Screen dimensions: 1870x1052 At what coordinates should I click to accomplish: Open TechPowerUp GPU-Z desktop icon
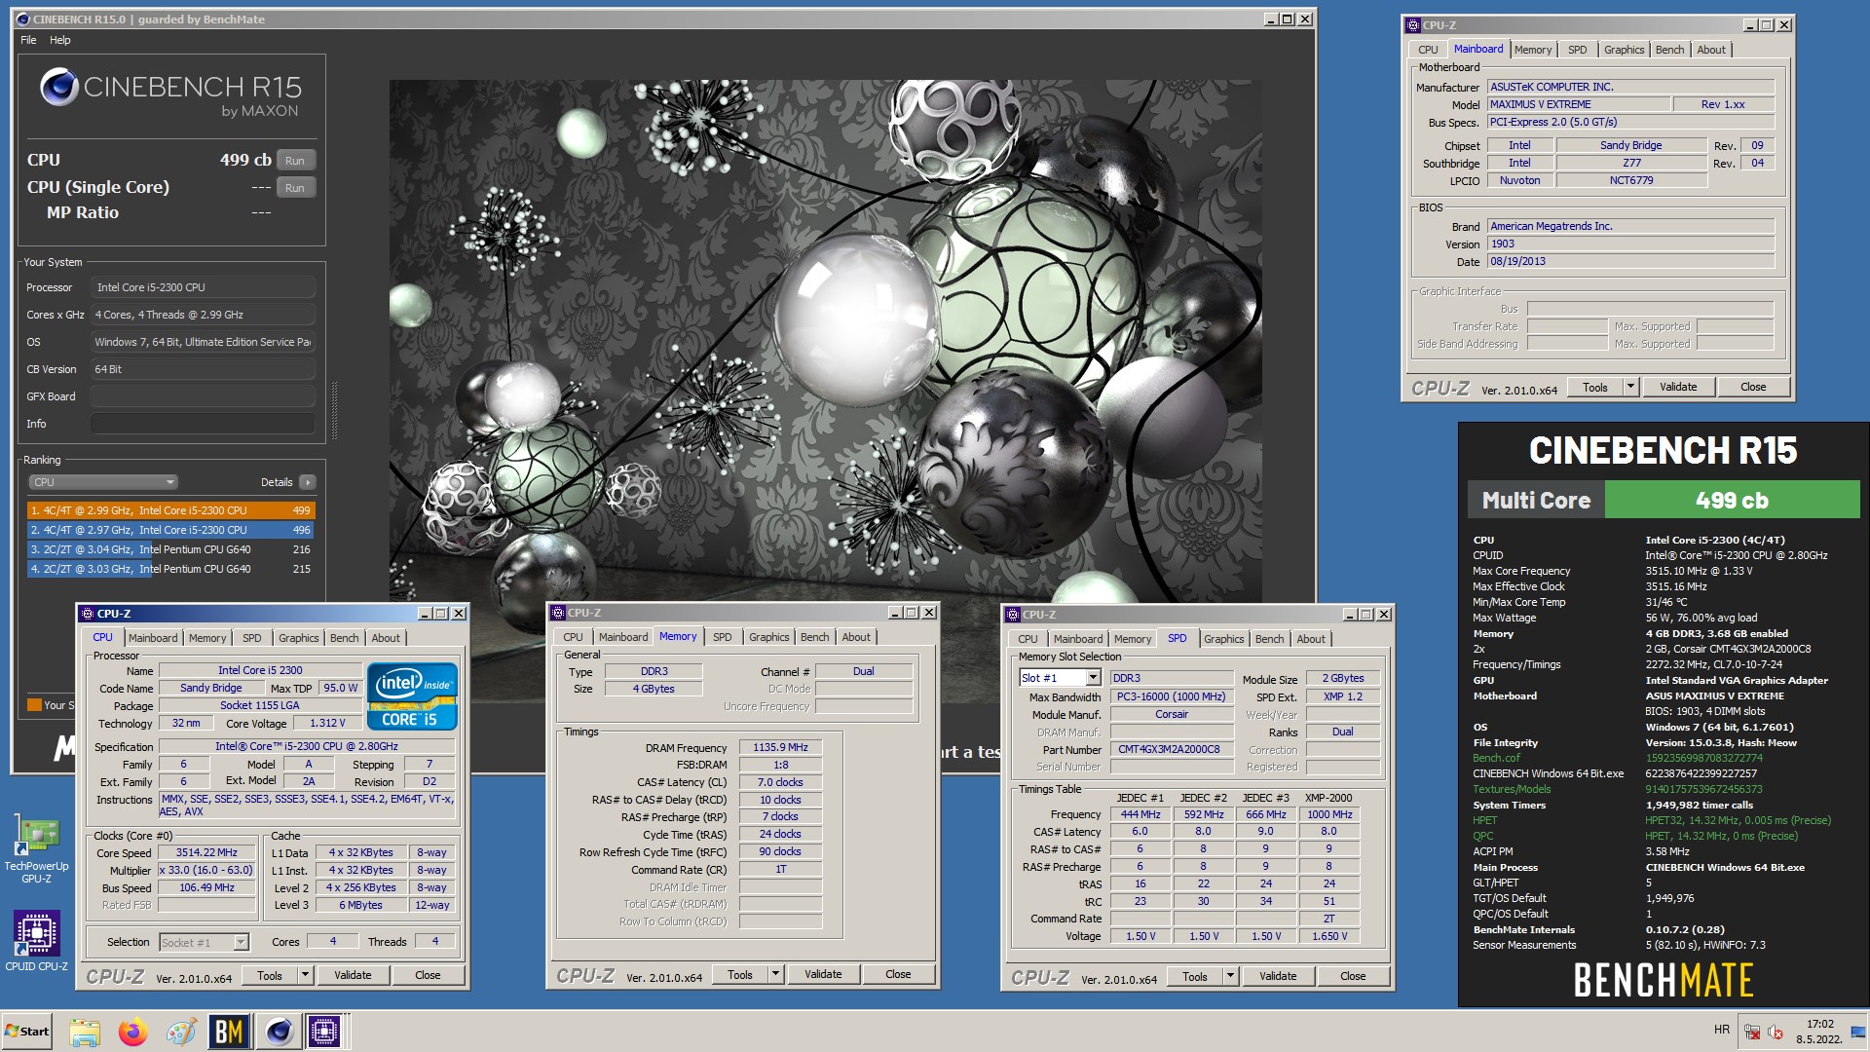36,847
